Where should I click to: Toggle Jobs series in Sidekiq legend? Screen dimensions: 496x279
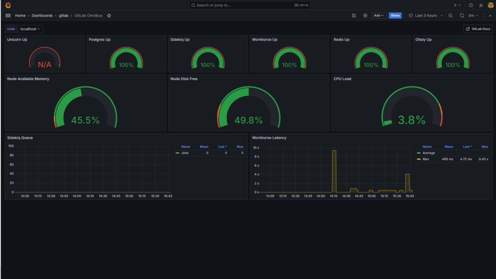coord(185,153)
